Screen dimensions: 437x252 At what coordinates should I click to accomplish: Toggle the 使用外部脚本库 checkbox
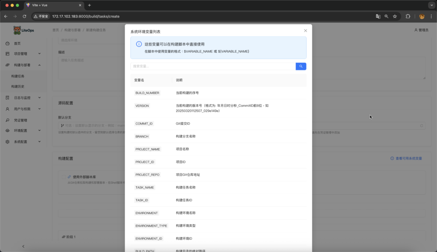click(x=64, y=177)
